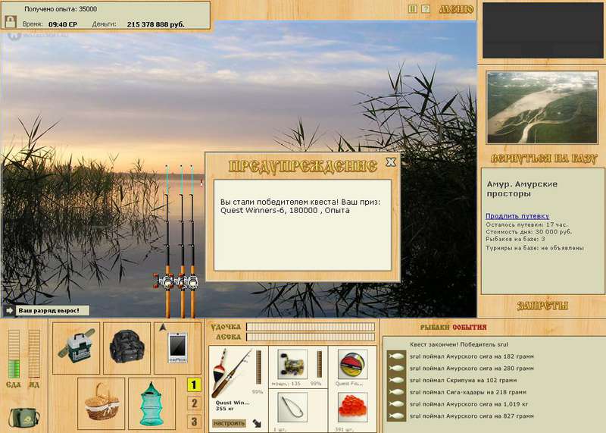The image size is (606, 433).
Task: Open the backpack inventory
Action: coord(127,348)
